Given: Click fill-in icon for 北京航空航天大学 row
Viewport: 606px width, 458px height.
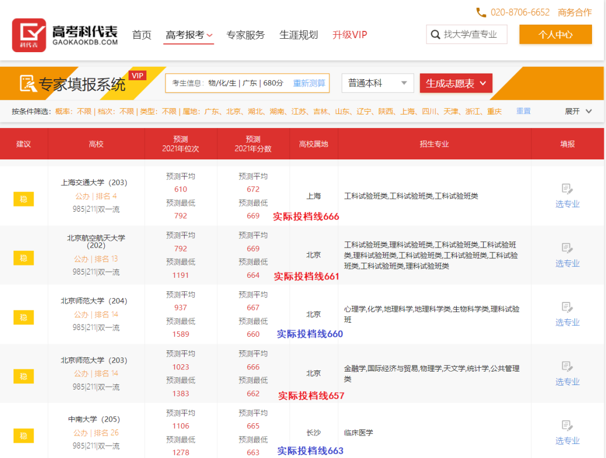Looking at the screenshot, I should point(567,248).
